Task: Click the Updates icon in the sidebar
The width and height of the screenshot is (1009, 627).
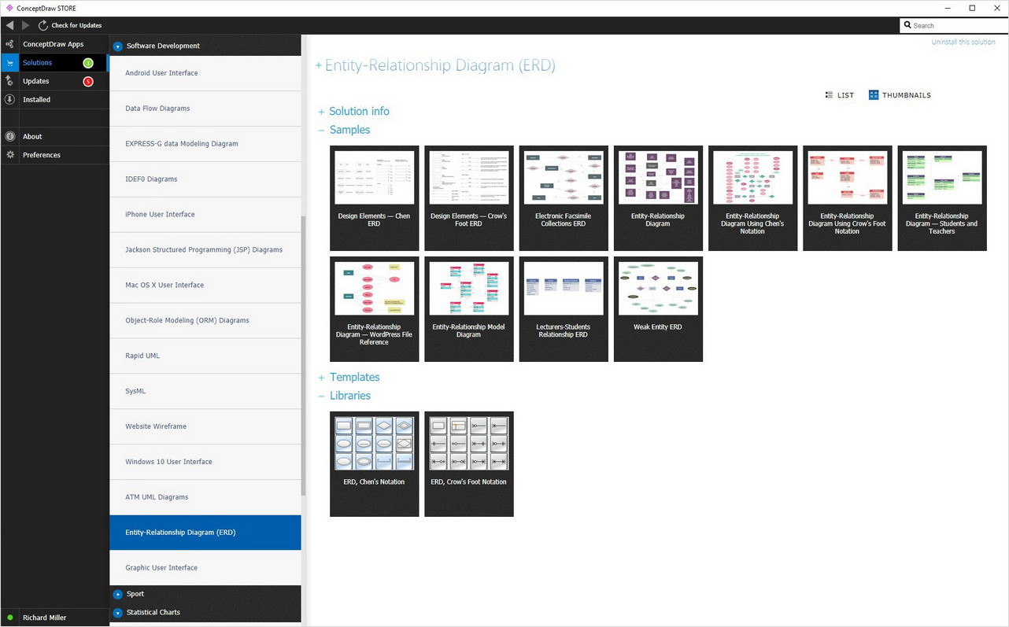Action: (x=10, y=81)
